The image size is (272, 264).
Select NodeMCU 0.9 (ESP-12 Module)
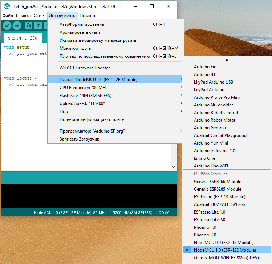pos(227,243)
